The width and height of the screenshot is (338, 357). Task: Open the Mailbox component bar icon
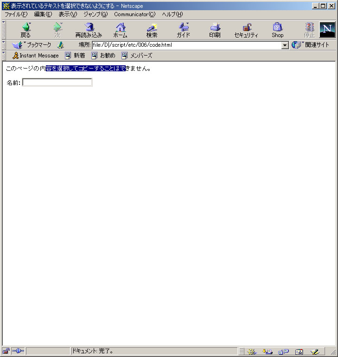[x=268, y=351]
